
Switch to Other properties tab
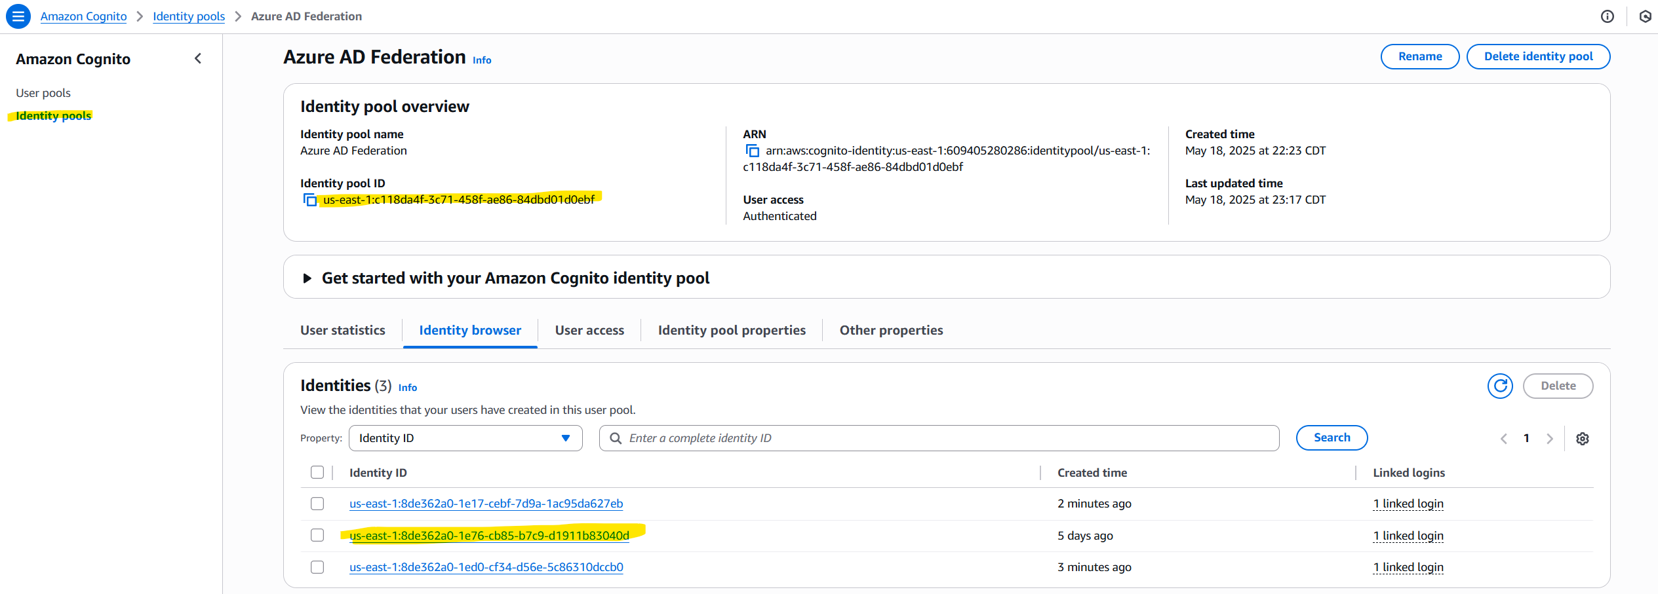pos(891,330)
